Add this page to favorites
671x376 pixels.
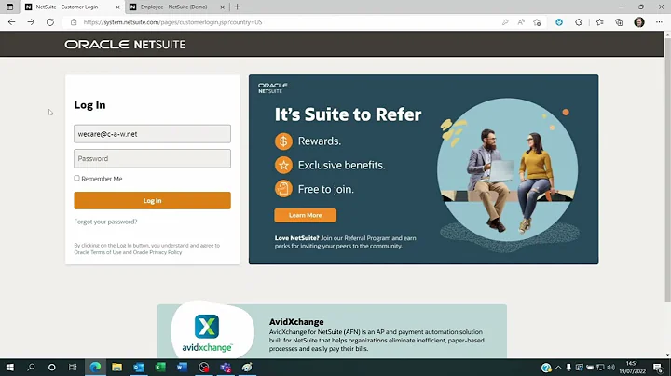tap(537, 22)
